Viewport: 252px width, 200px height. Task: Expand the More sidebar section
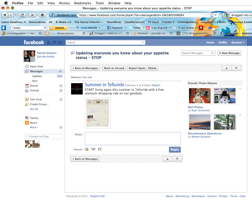pos(34,127)
